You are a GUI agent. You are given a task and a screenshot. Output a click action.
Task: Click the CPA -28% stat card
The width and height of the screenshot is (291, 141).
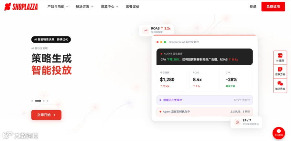click(238, 80)
